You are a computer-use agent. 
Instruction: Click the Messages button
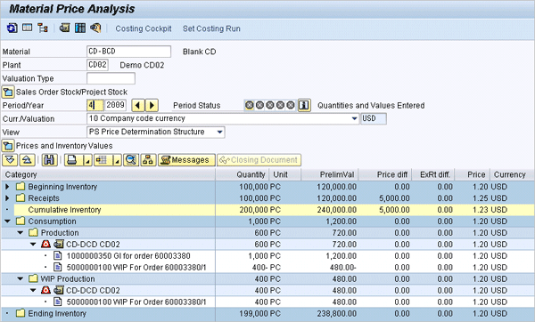tap(186, 160)
